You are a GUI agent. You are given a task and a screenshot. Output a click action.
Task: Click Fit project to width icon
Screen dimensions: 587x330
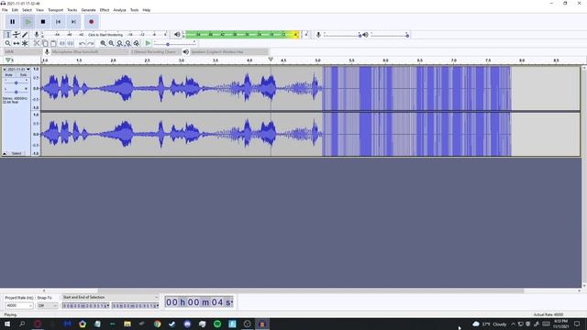[128, 43]
